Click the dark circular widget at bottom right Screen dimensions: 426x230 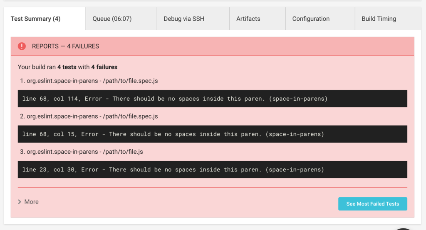403,229
